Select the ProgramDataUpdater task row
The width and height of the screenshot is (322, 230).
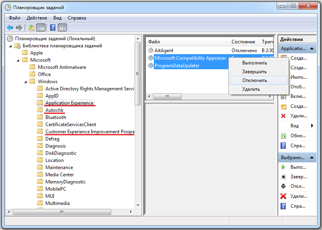coord(188,66)
